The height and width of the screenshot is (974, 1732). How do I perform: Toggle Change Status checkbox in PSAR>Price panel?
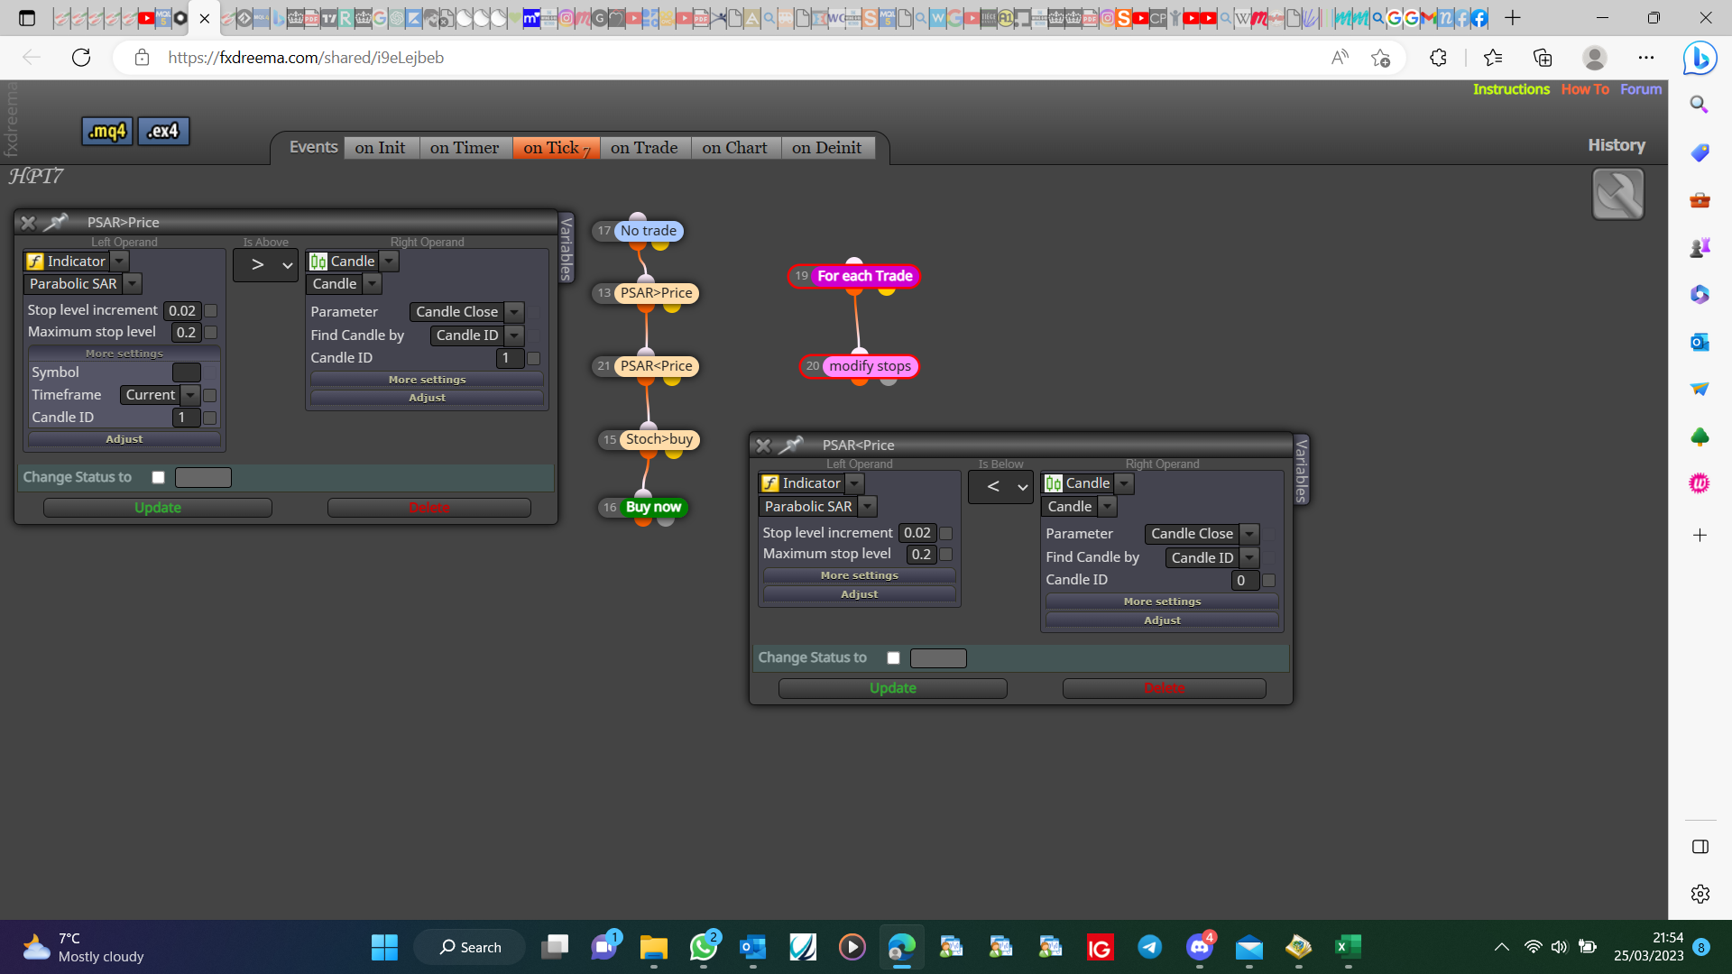pos(159,477)
